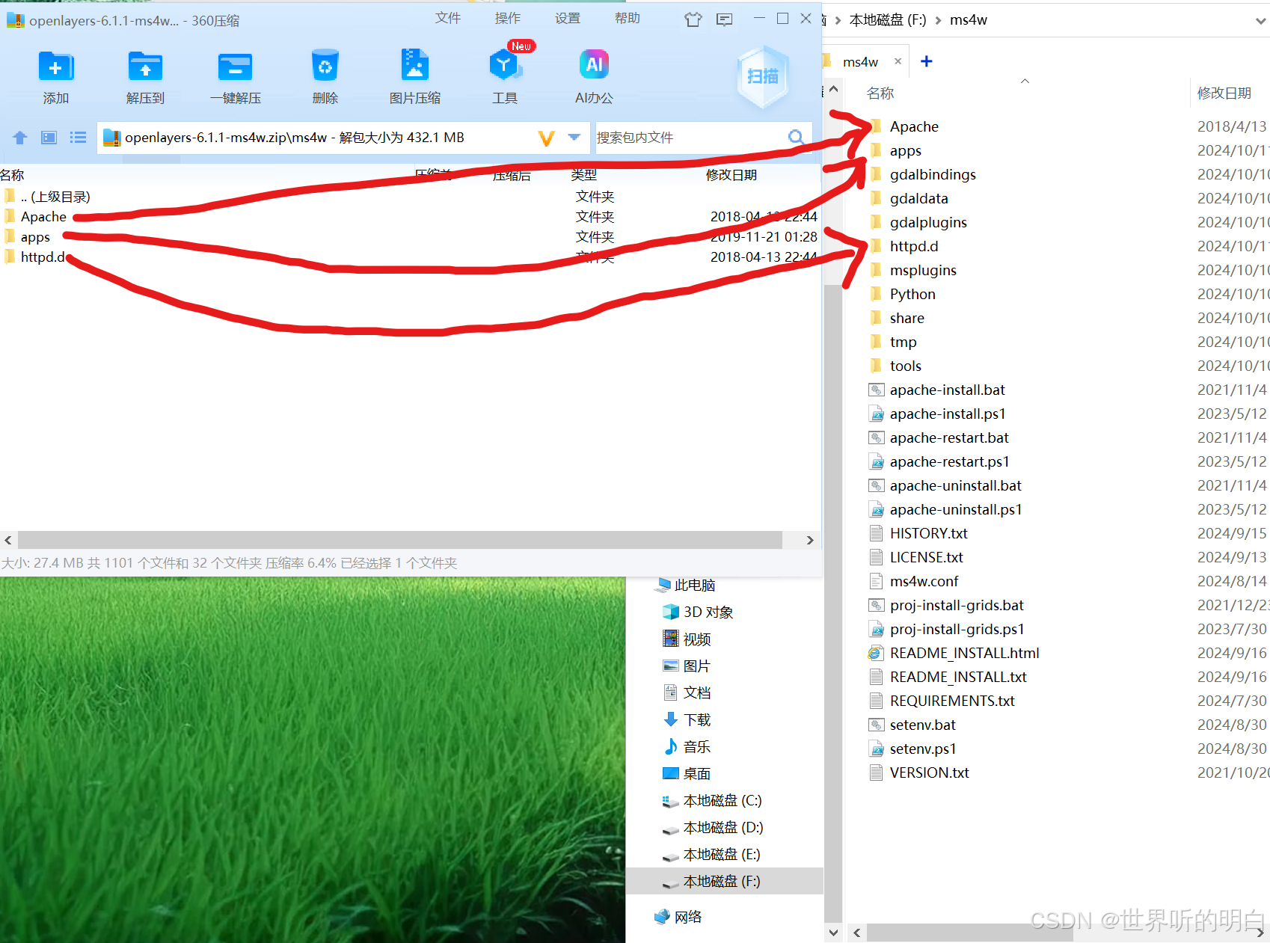Expand the chevron after 本地磁盘 (F:) breadcrumb

point(938,21)
